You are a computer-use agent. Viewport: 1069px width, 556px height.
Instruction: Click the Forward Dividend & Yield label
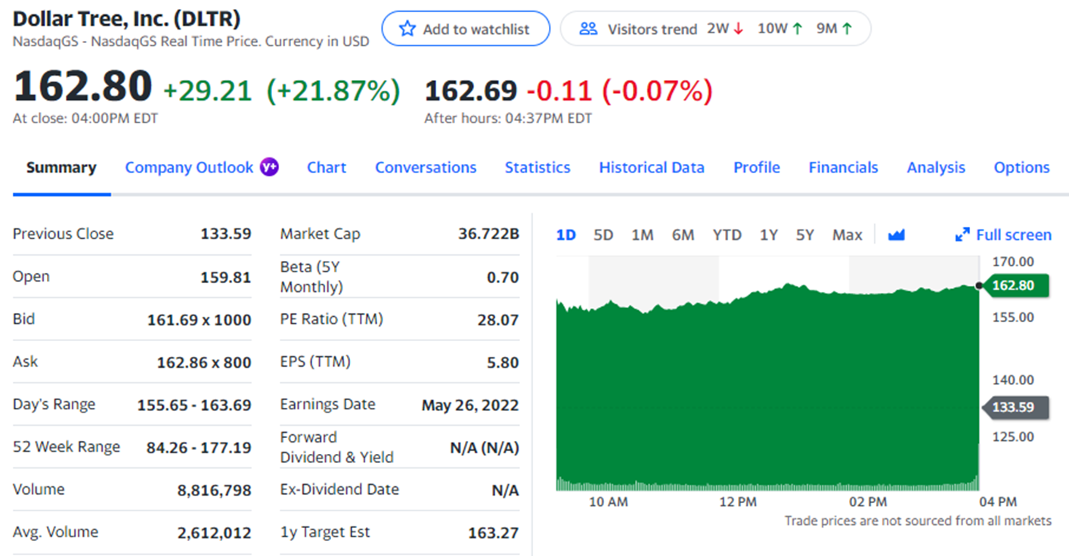337,447
